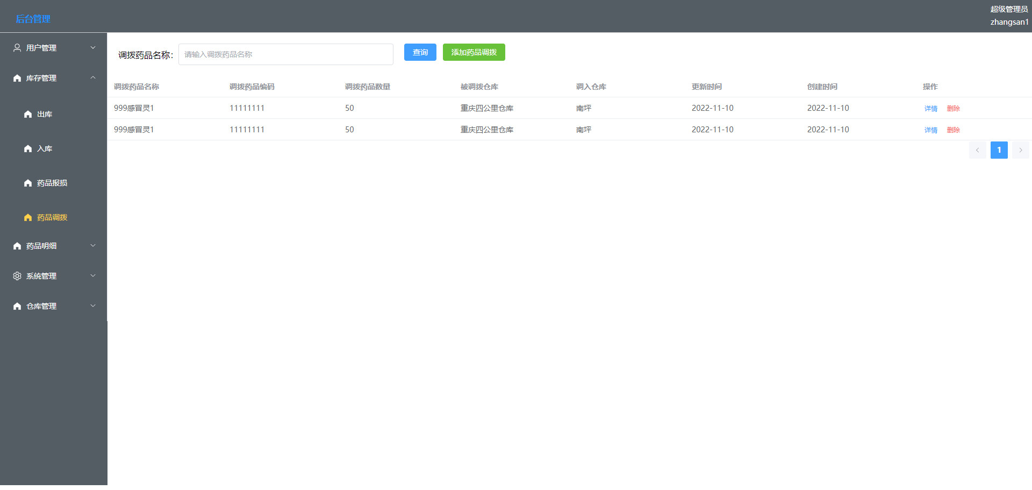Expand 仓库管理 chevron arrow
Image resolution: width=1032 pixels, height=490 pixels.
click(x=93, y=306)
